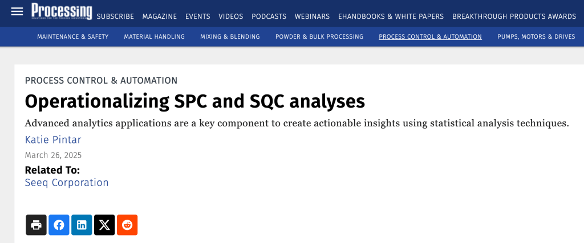Open the Events menu item
The width and height of the screenshot is (584, 243).
(x=198, y=17)
